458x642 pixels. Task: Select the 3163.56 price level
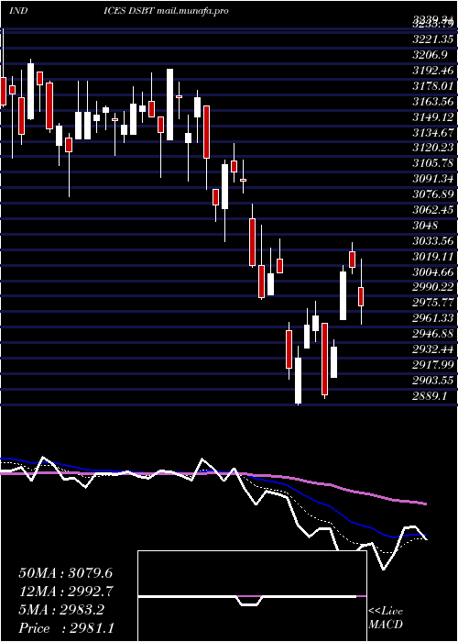433,102
